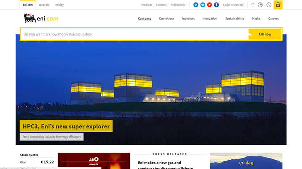This screenshot has height=169, width=302.
Task: Open the Investors menu
Action: point(188,19)
